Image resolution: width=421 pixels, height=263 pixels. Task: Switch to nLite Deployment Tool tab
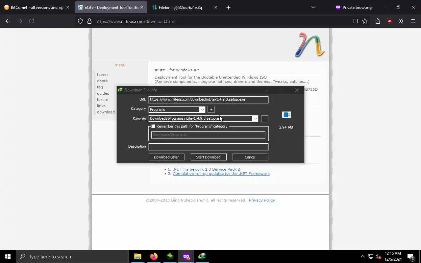111,7
